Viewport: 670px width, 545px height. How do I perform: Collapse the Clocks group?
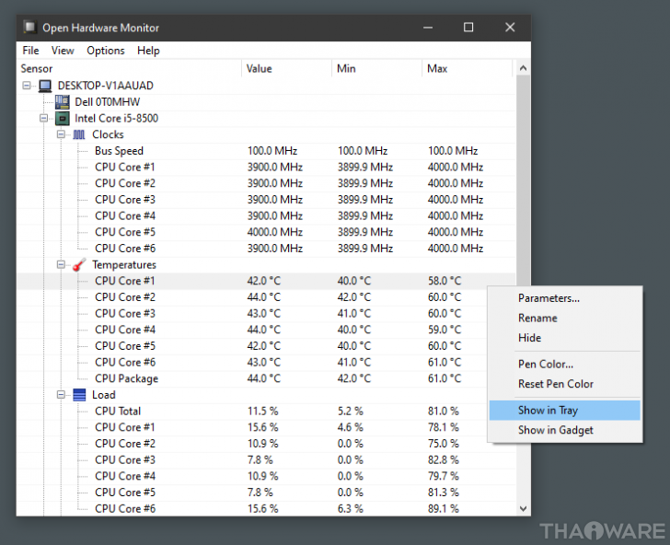coord(61,134)
